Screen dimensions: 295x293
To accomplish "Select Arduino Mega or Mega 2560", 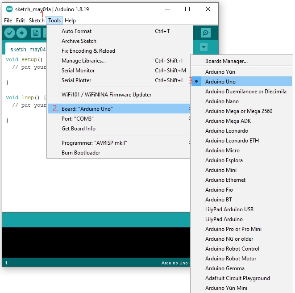I will click(241, 111).
